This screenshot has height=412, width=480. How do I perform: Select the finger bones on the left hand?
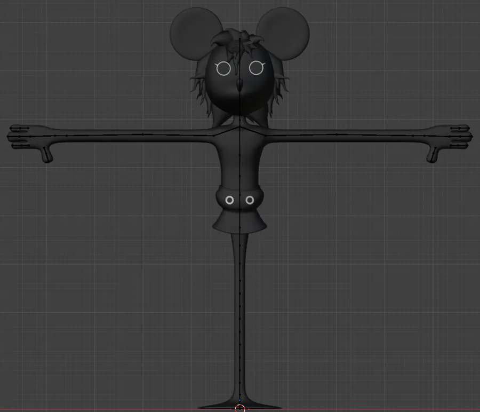pos(20,136)
